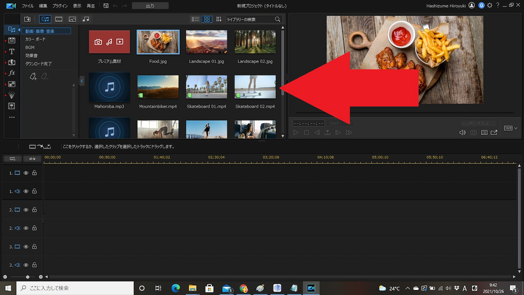Toggle visibility of video track 3
The image size is (524, 295).
click(x=26, y=246)
